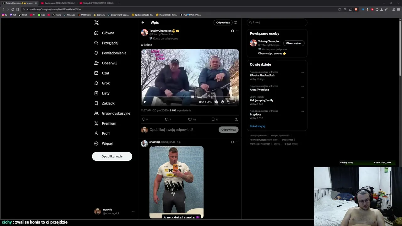Open chadtoja's mirror selfie image
This screenshot has height=226, width=402.
(x=177, y=182)
